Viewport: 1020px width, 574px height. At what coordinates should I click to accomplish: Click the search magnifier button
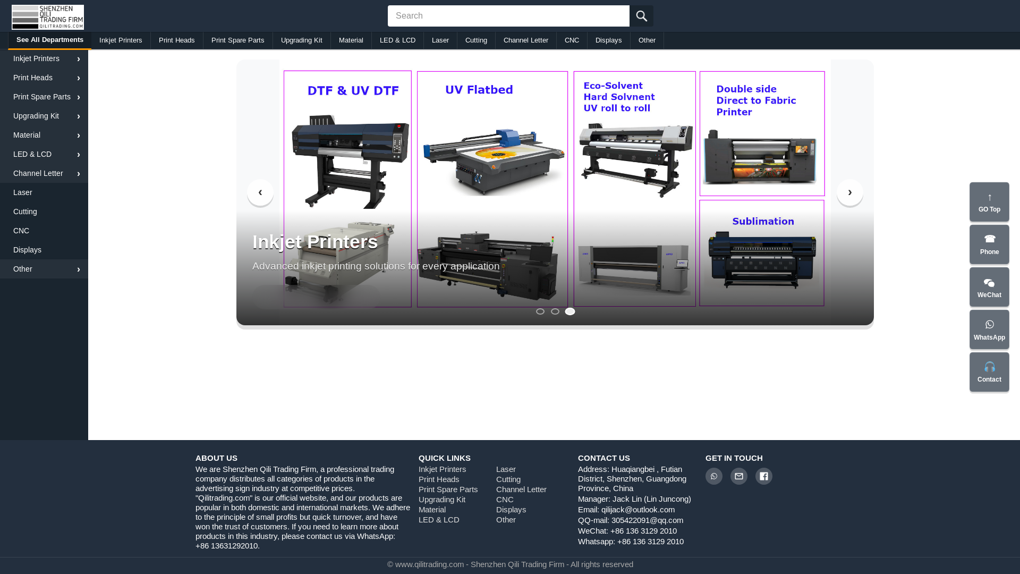[x=641, y=16]
